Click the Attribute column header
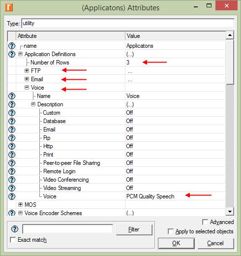Viewport: 241px width, 256px height. pos(70,36)
